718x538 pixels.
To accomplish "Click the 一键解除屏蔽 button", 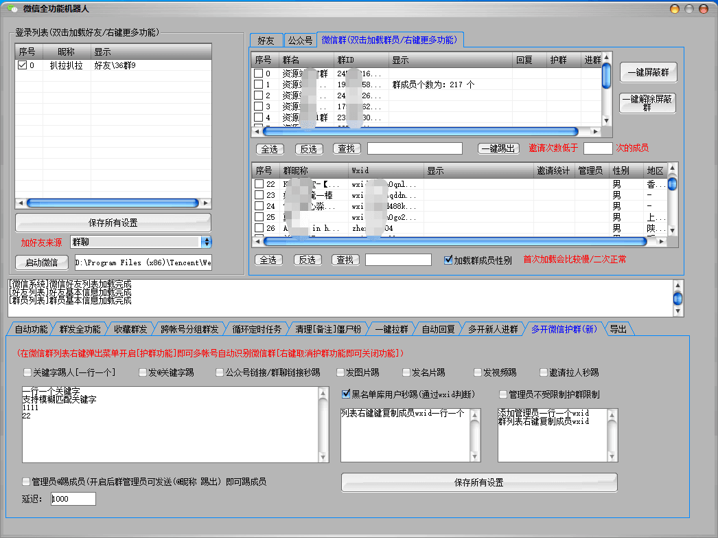I will coord(648,103).
